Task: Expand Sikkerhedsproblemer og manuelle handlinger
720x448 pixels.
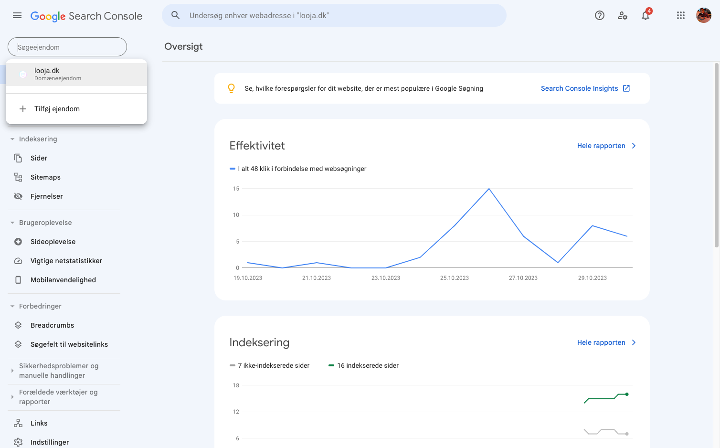Action: [12, 371]
